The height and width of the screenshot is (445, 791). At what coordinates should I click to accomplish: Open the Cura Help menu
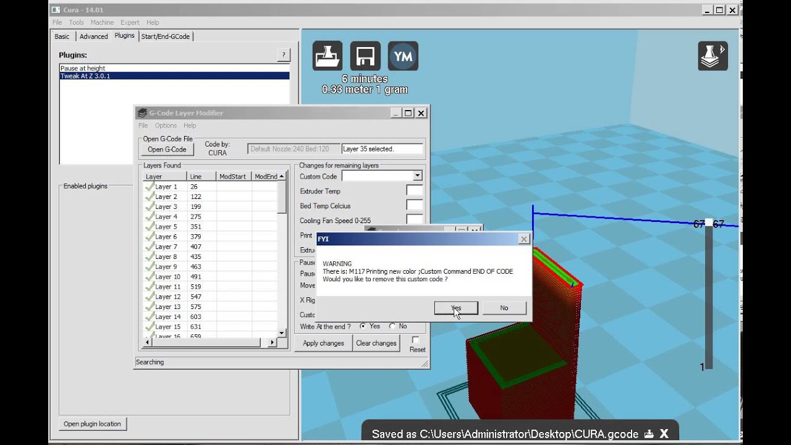[153, 22]
